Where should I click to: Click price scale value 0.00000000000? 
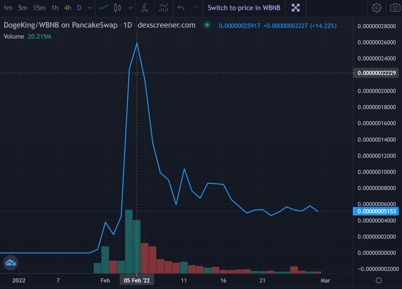(x=377, y=253)
